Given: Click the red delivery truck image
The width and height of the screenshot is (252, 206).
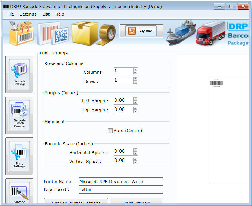Looking at the screenshot, I should click(210, 33).
